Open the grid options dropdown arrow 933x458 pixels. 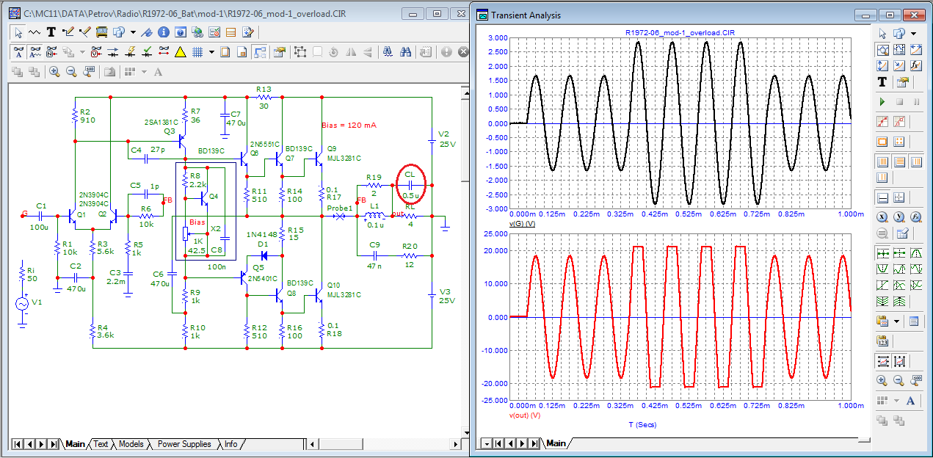click(211, 52)
